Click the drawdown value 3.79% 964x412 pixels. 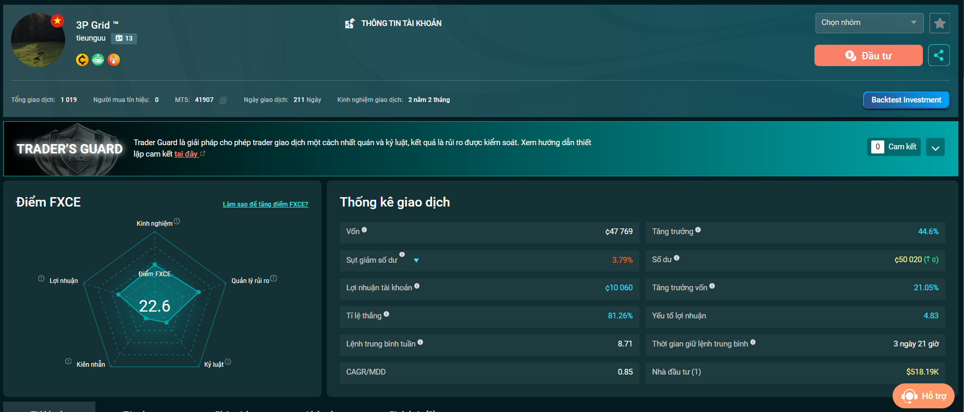(622, 260)
